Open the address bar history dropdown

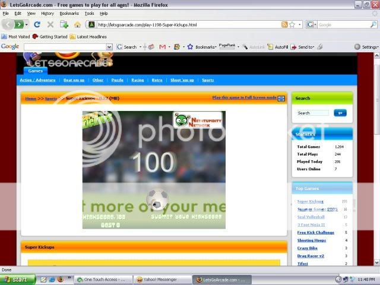click(x=299, y=24)
